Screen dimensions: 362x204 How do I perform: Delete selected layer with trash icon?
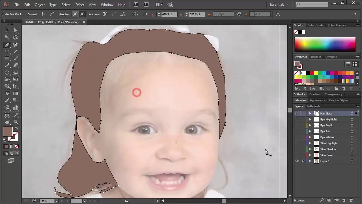351,201
